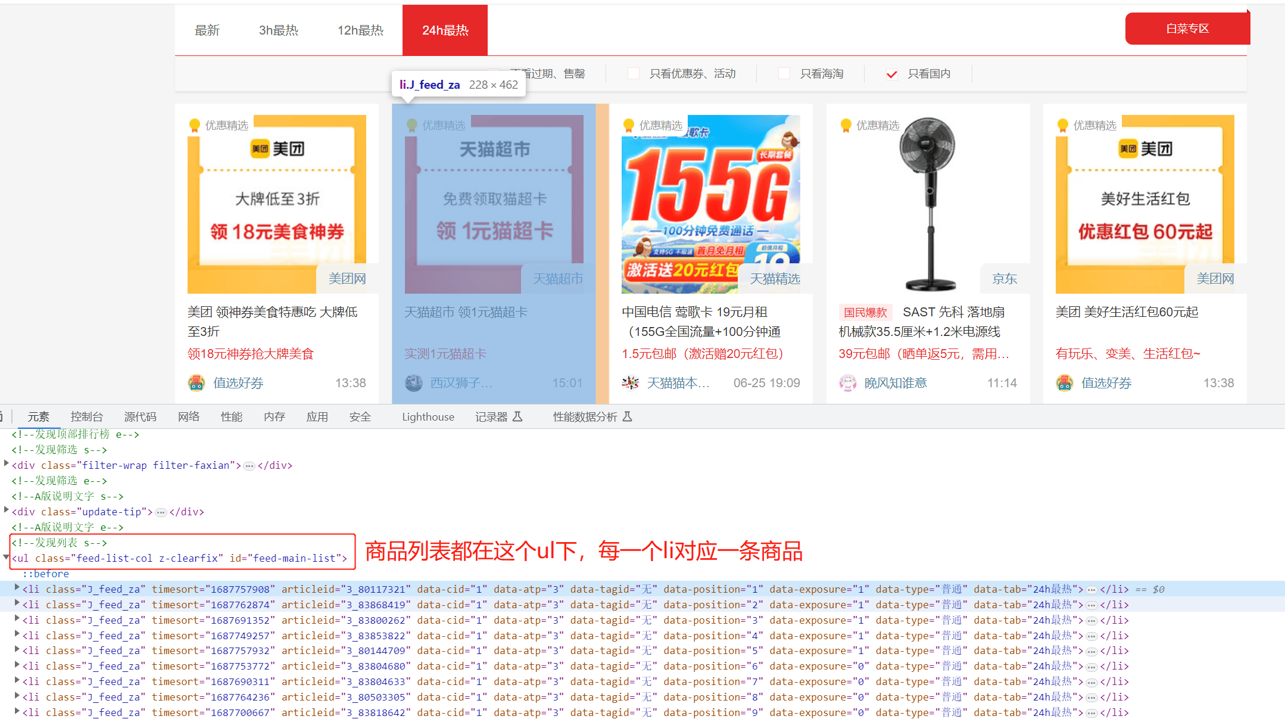
Task: Tick the 只看优惠券、活动 checkbox
Action: (x=634, y=73)
